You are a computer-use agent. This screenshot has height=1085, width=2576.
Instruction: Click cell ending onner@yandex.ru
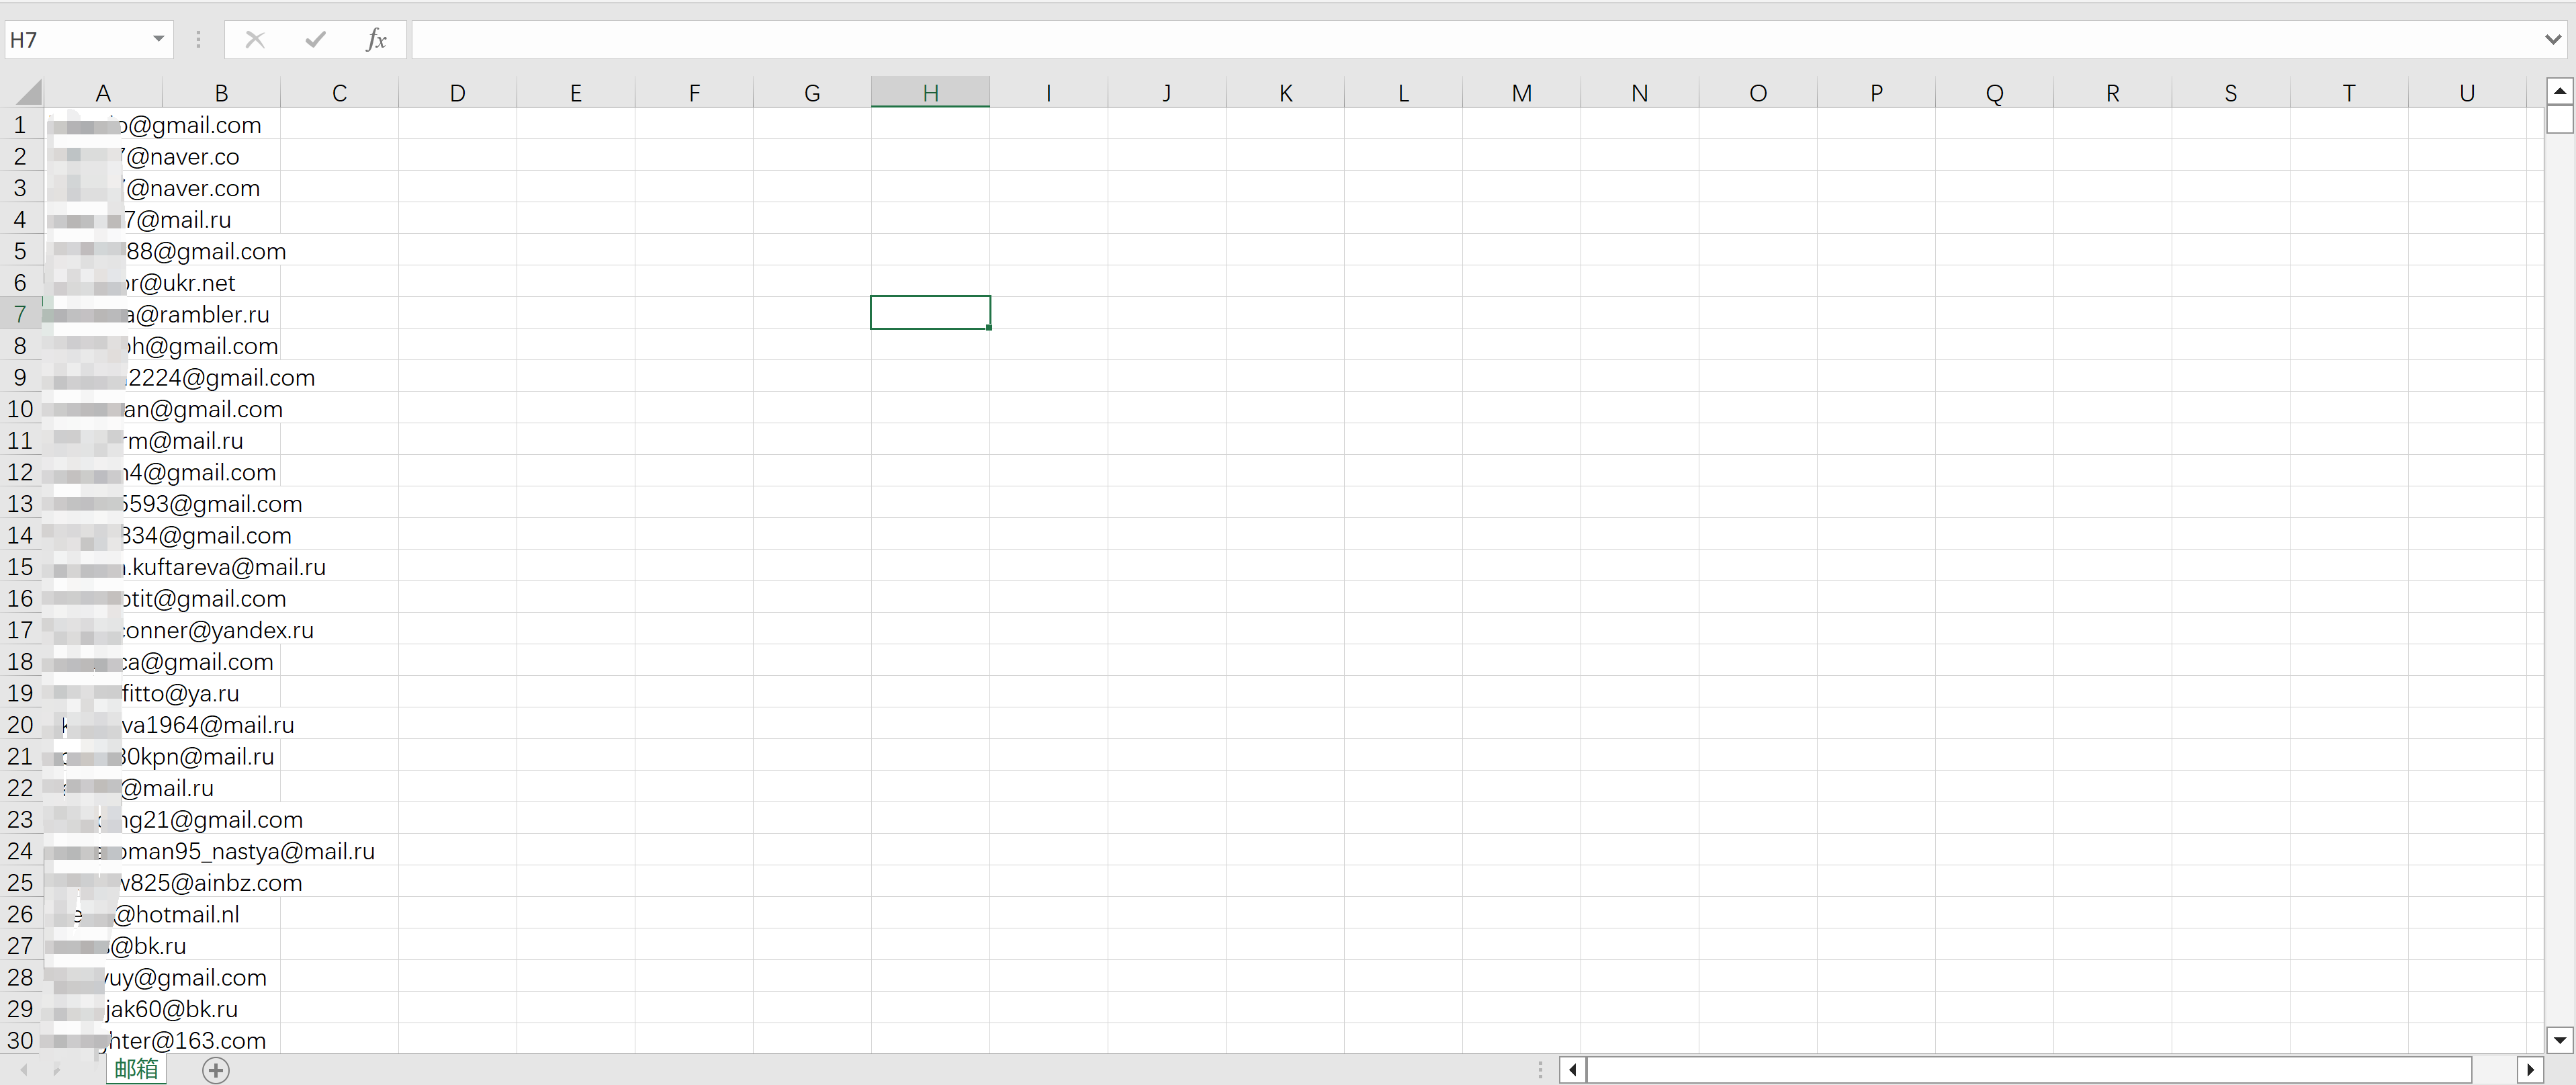(x=103, y=630)
